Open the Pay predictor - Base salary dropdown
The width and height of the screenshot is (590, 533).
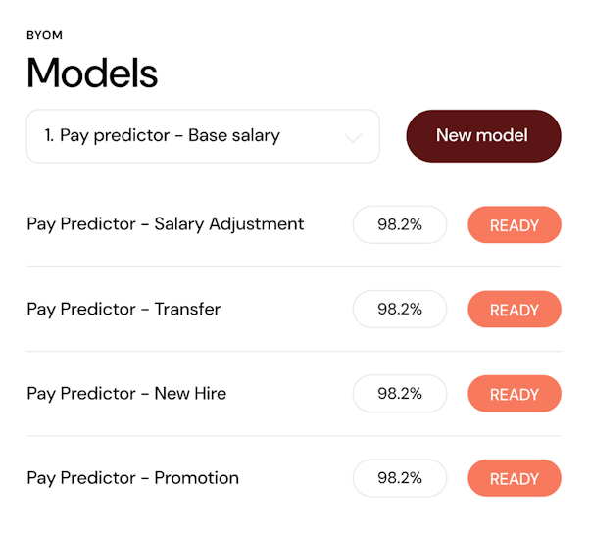(202, 136)
